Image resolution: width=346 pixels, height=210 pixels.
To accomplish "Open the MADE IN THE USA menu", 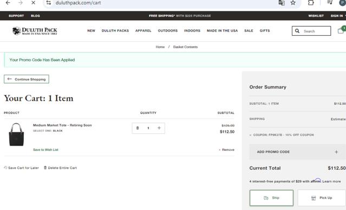I will pyautogui.click(x=222, y=31).
